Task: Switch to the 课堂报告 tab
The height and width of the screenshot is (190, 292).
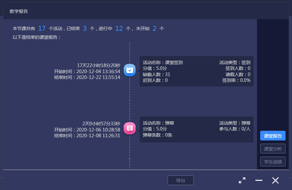Action: coord(273,136)
